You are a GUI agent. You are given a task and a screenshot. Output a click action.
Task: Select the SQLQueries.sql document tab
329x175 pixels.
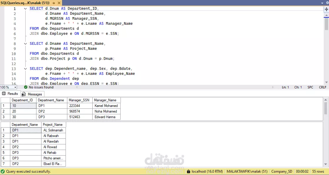click(x=25, y=3)
